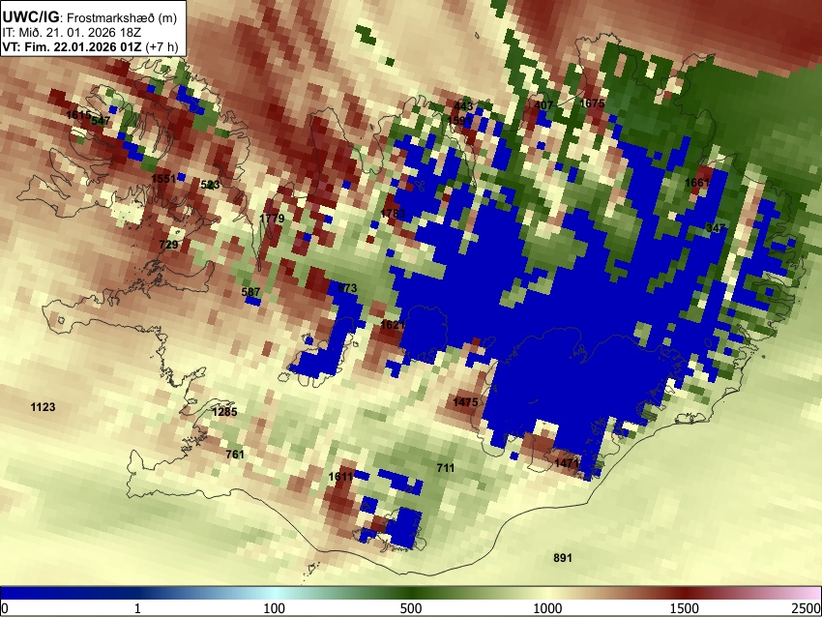
Task: Click the 1611 map label
Action: [340, 477]
